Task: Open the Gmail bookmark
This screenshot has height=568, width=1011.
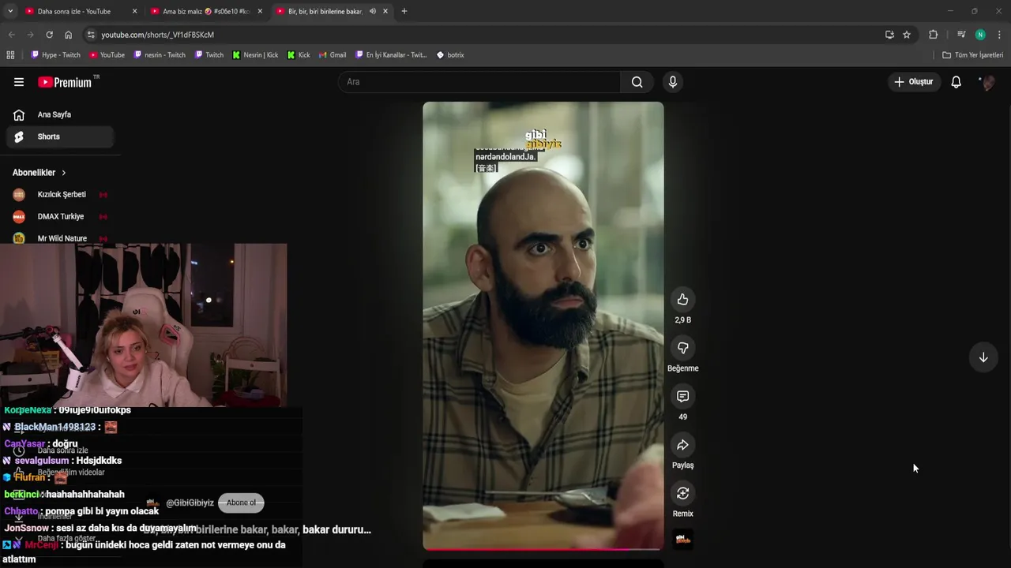Action: (x=332, y=55)
